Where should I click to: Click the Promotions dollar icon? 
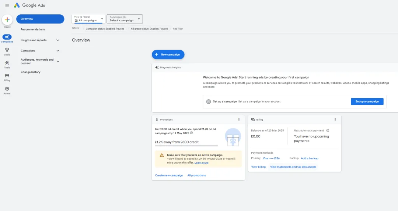click(157, 119)
